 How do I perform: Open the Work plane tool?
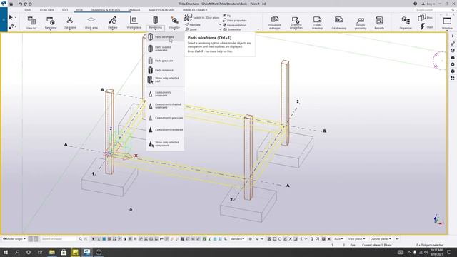point(134,23)
